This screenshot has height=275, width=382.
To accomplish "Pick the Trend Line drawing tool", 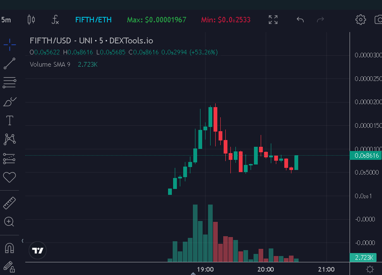I will coord(9,63).
